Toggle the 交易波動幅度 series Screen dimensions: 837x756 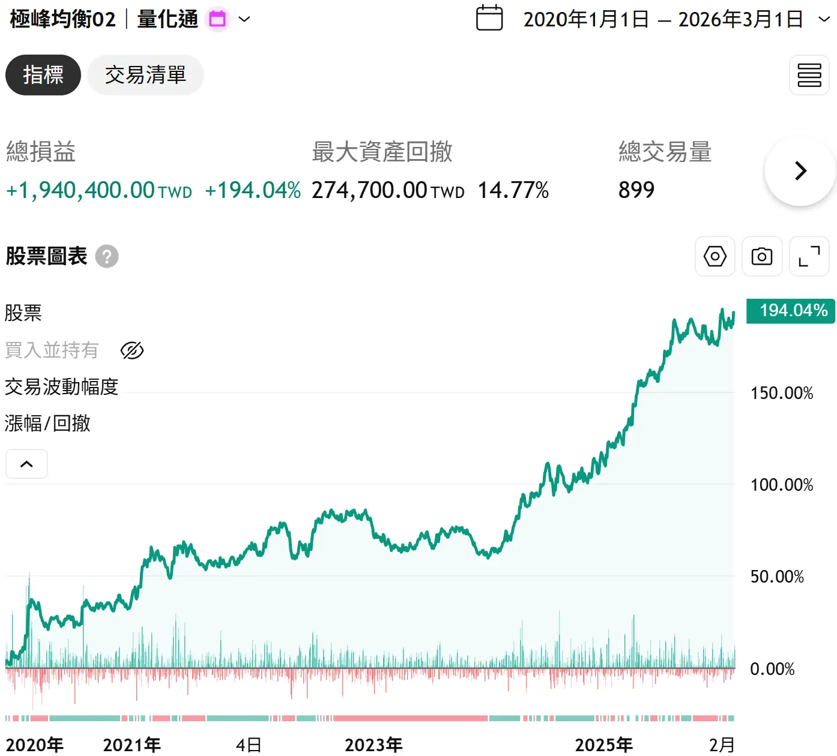point(61,387)
